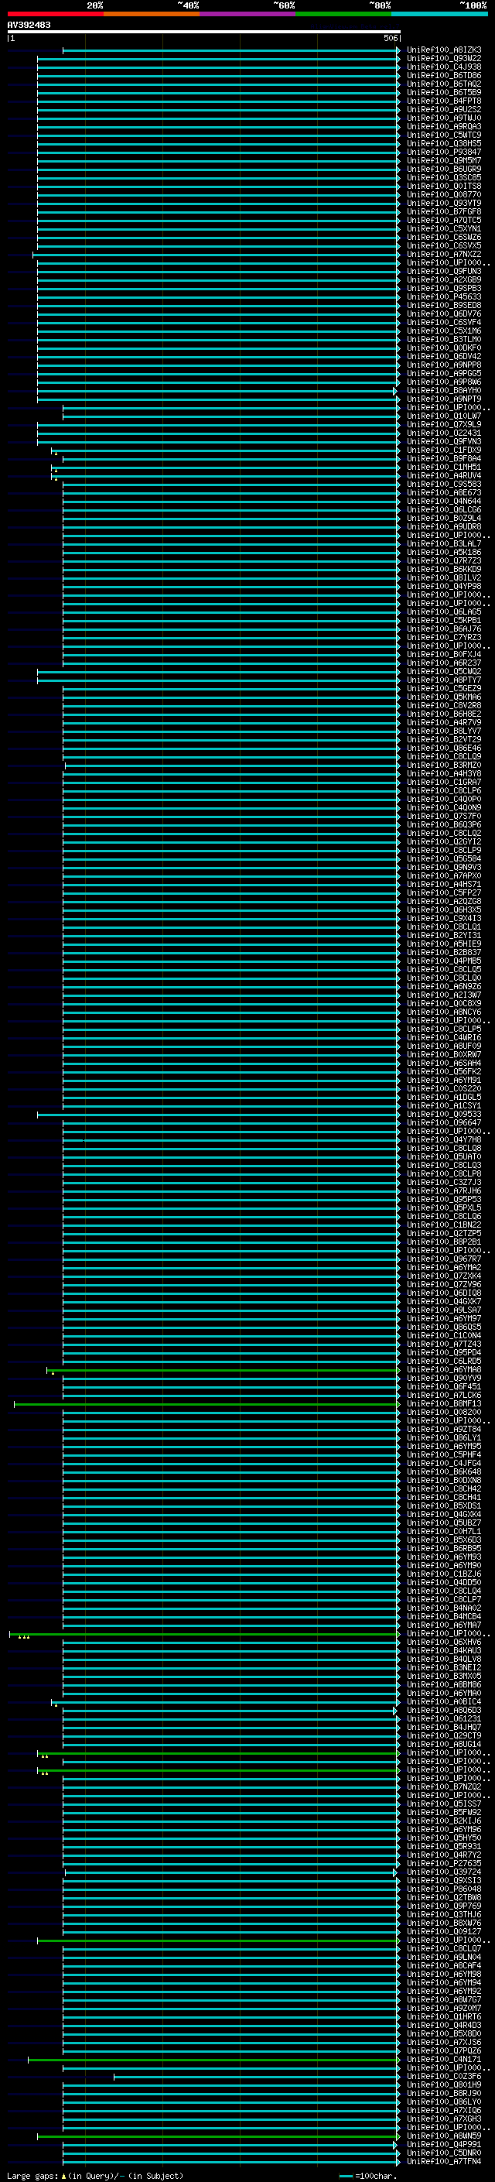
Task: Open hit UniRef100_Q9FUN3
Action: pos(444,271)
